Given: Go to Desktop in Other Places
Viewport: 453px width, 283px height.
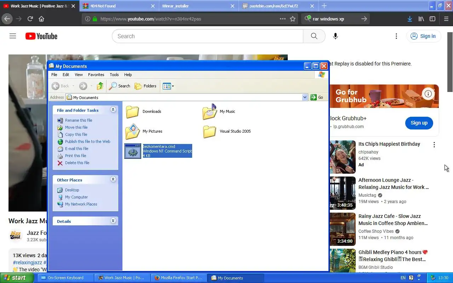Looking at the screenshot, I should click(x=68, y=190).
